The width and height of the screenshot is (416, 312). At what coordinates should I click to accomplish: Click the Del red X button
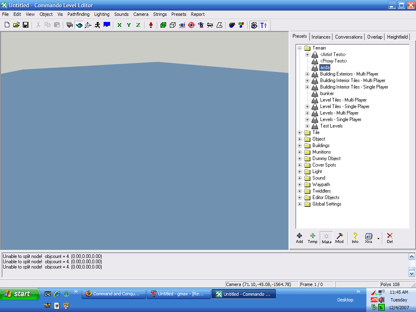pos(390,238)
